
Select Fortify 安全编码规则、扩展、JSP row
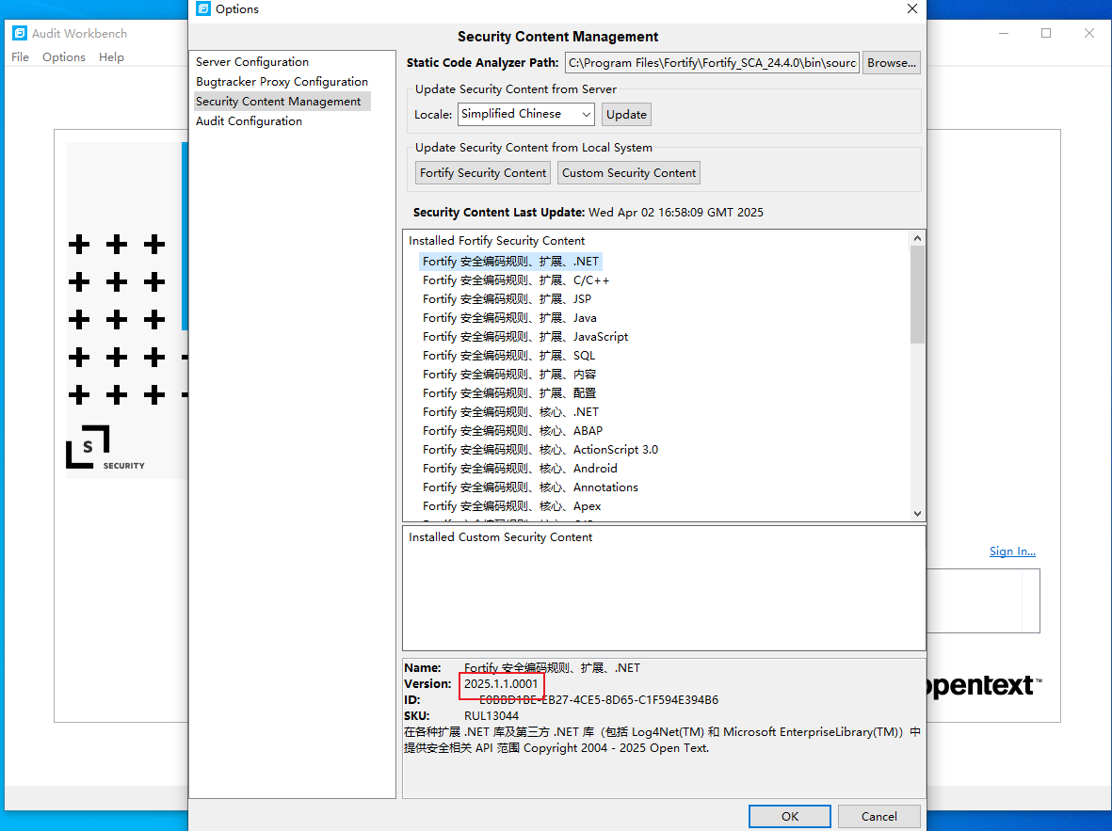[x=508, y=299]
